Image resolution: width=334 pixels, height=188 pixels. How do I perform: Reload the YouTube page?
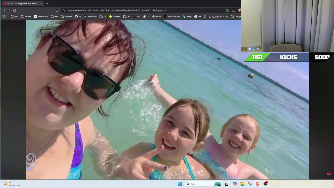tap(15, 10)
